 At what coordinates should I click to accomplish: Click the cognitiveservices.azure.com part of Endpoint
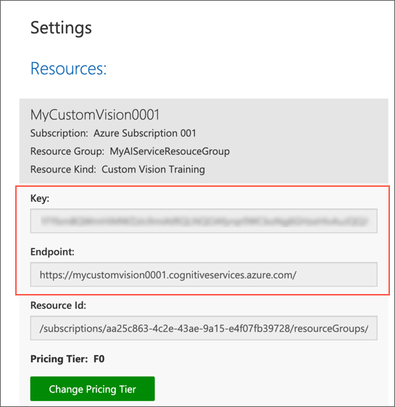(x=231, y=275)
